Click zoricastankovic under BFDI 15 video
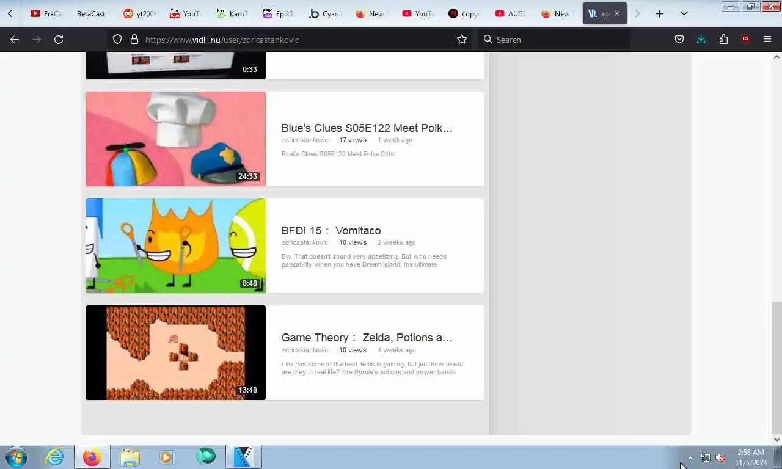782x469 pixels. pyautogui.click(x=305, y=242)
